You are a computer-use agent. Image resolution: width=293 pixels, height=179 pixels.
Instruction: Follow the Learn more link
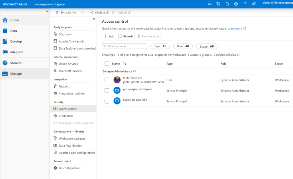(x=237, y=28)
